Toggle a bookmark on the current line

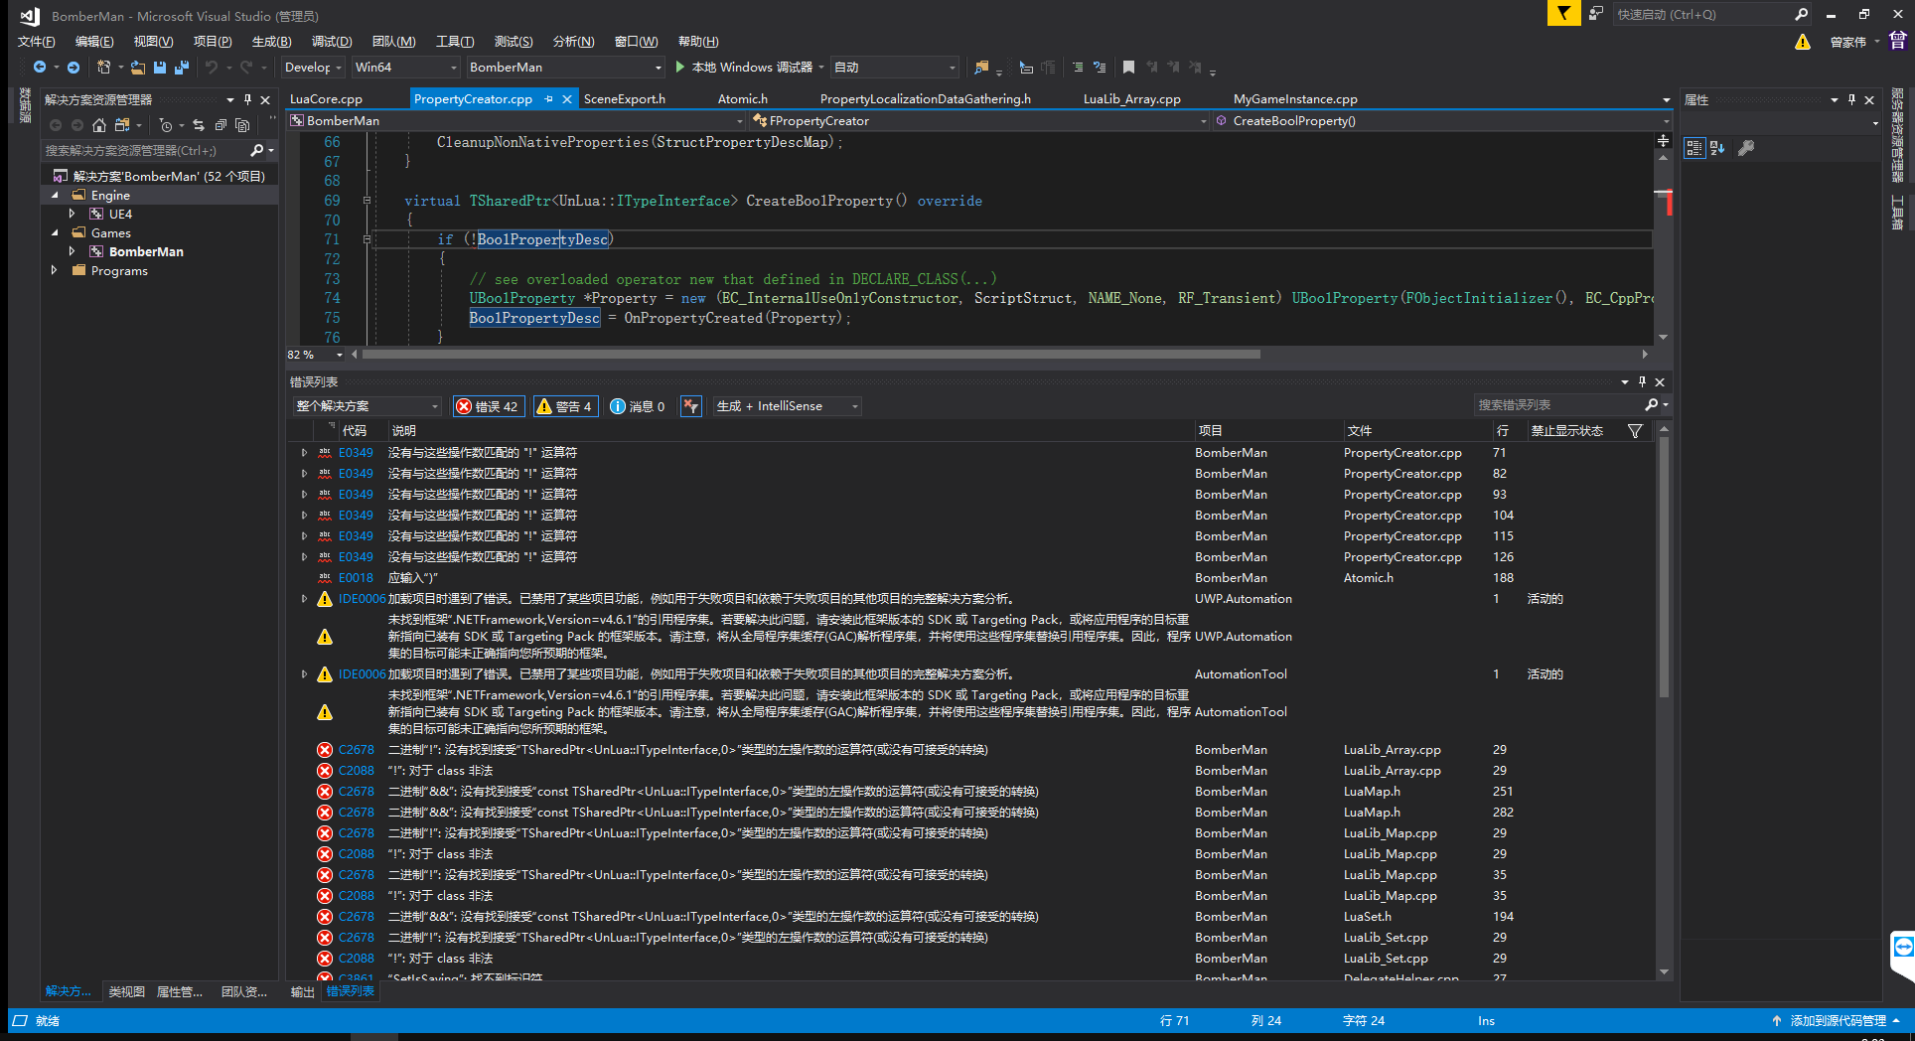tap(1128, 67)
